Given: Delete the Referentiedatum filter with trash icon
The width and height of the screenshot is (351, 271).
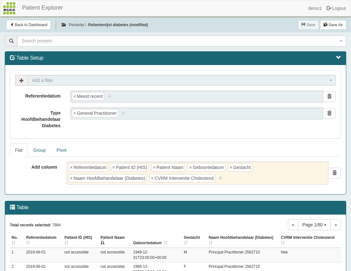Looking at the screenshot, I should pyautogui.click(x=329, y=96).
